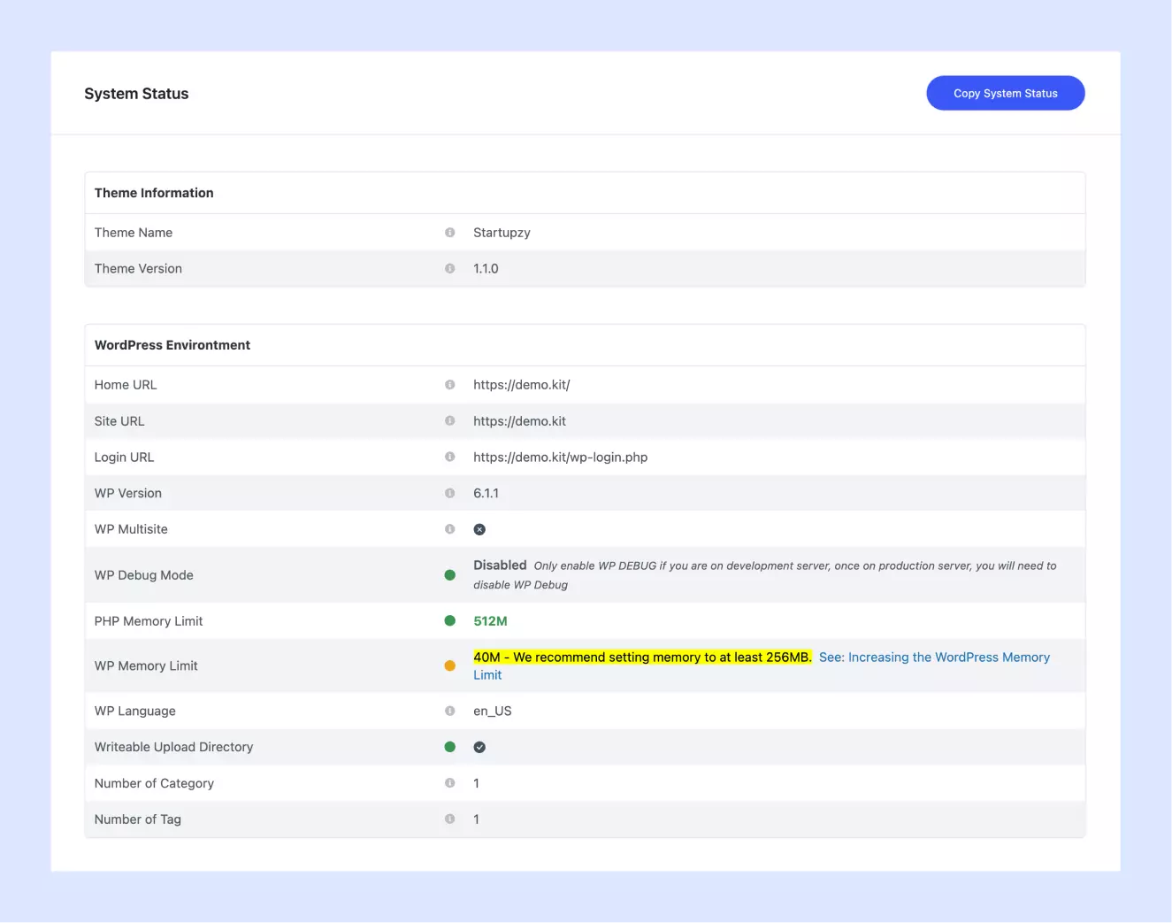Click the Home URL info icon
The height and width of the screenshot is (923, 1172).
[449, 385]
